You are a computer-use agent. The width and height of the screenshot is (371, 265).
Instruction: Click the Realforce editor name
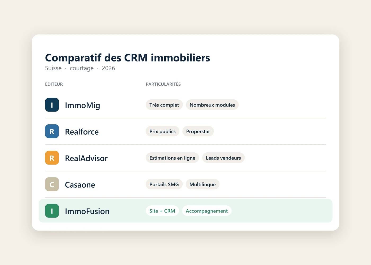click(82, 132)
